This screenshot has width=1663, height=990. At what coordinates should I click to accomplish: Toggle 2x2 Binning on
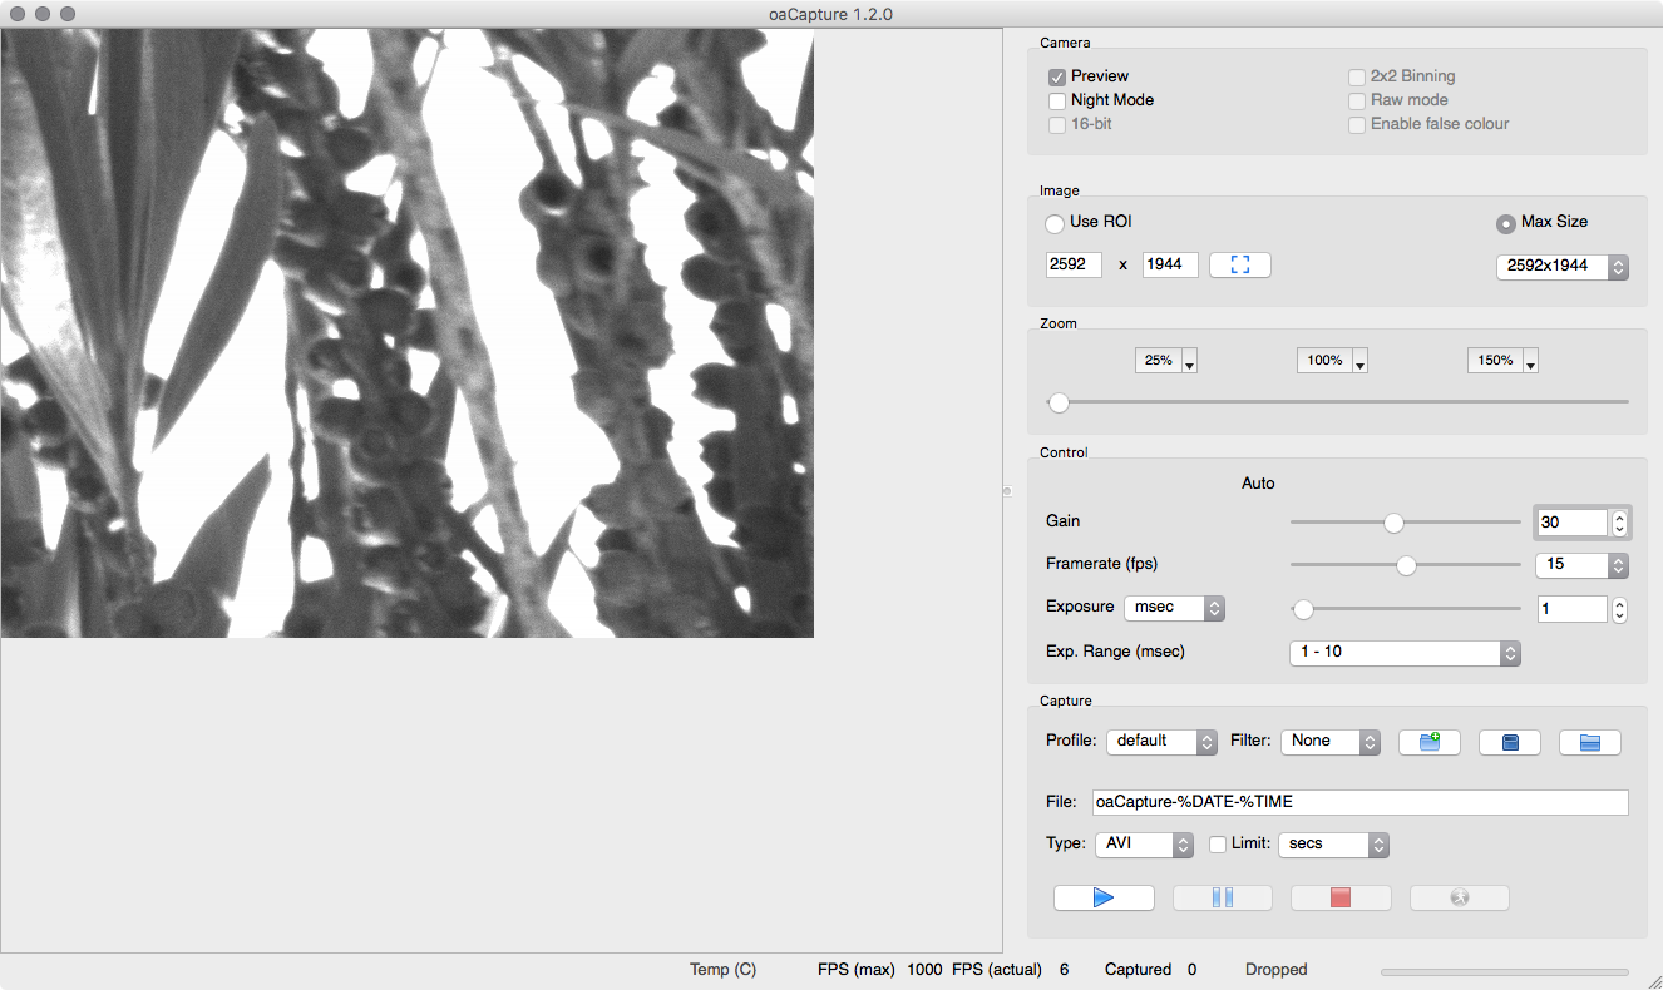coord(1356,78)
